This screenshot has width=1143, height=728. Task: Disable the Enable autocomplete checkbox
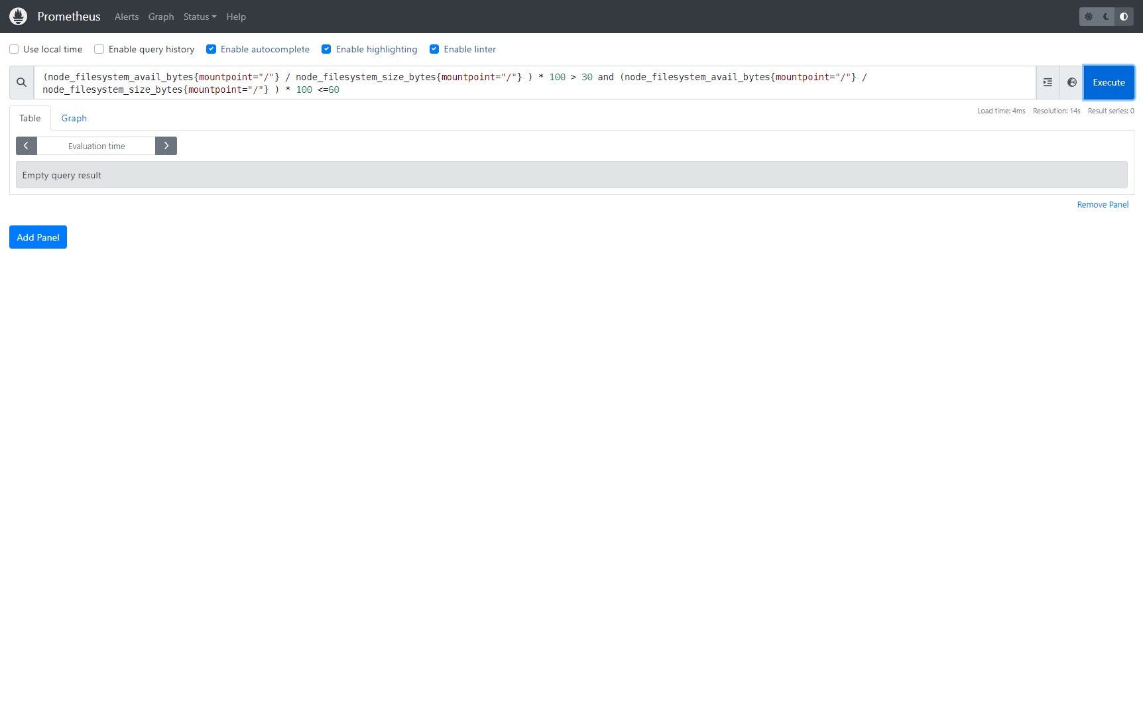click(211, 49)
